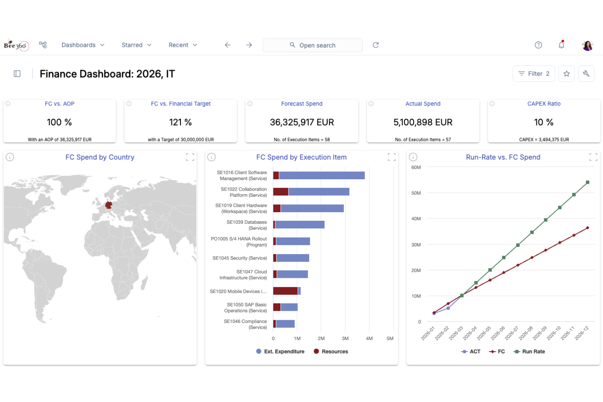Toggle Ext. Expenditure legend series
Image resolution: width=603 pixels, height=402 pixels.
[280, 351]
